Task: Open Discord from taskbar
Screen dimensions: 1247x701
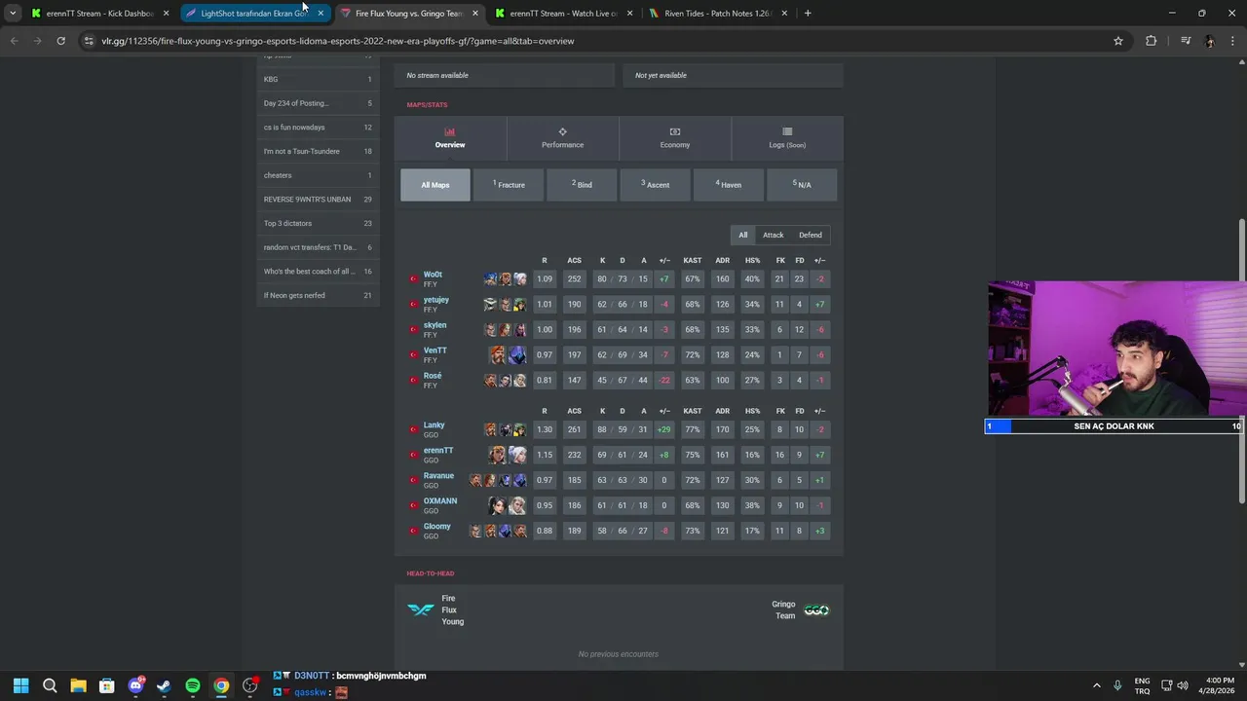Action: click(135, 685)
